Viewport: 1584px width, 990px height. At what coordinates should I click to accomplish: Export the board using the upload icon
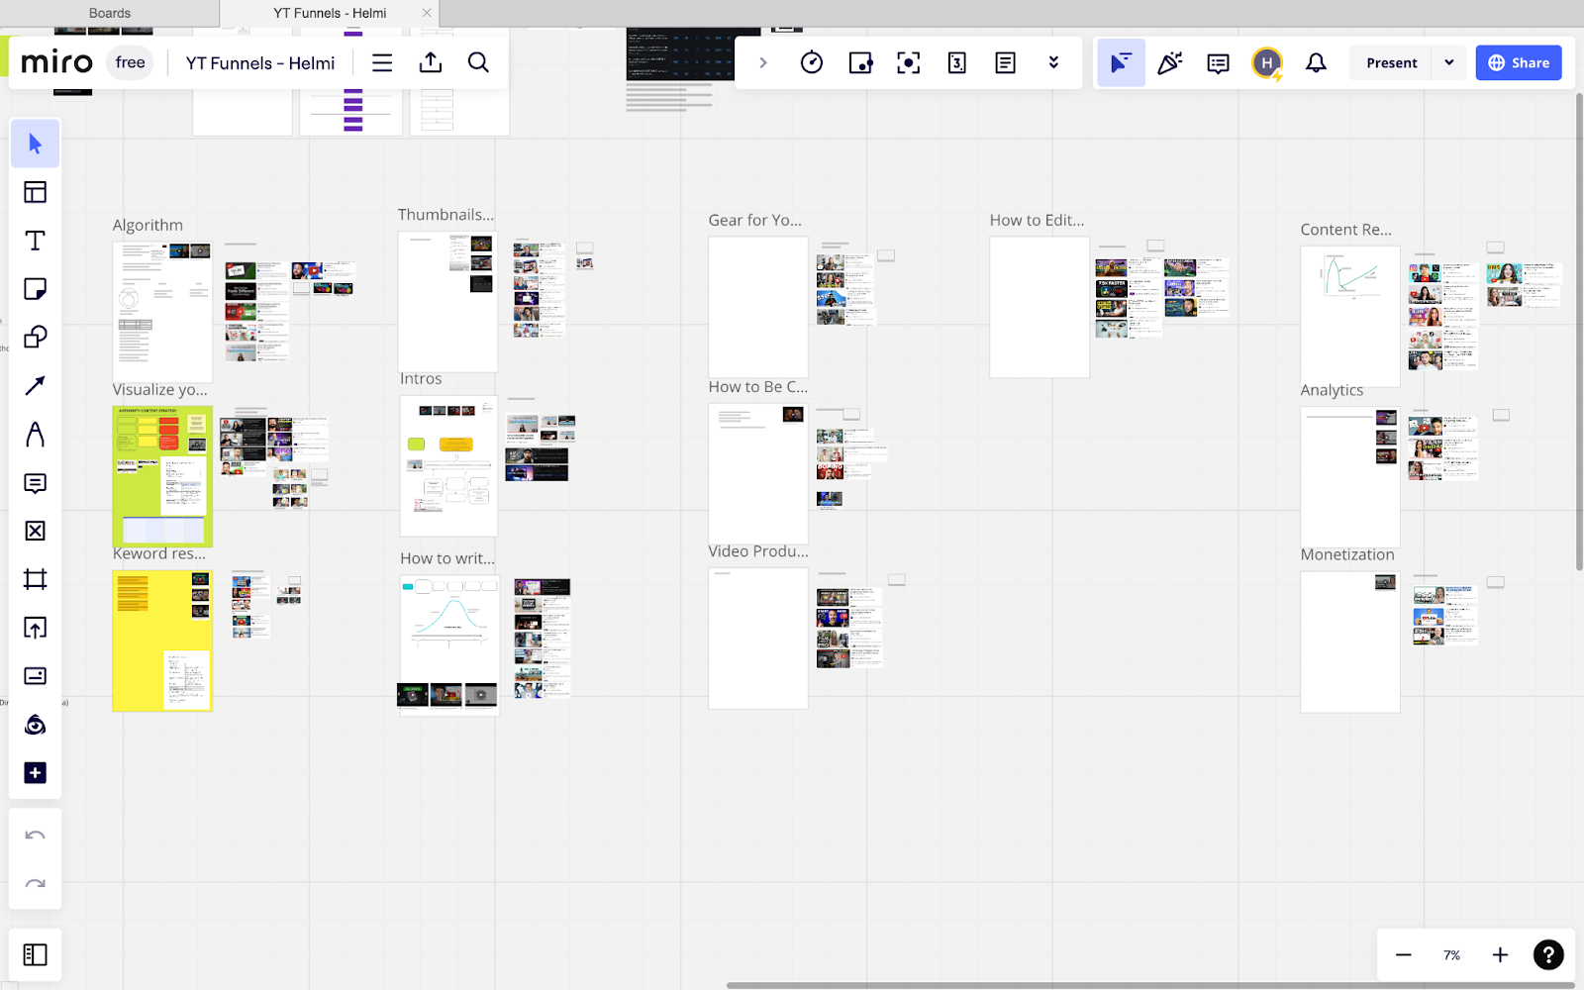coord(431,63)
